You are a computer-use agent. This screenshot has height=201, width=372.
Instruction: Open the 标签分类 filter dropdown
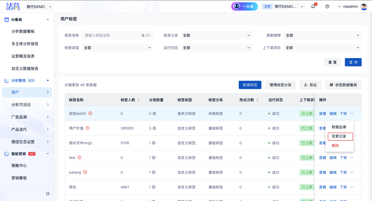tap(216, 35)
